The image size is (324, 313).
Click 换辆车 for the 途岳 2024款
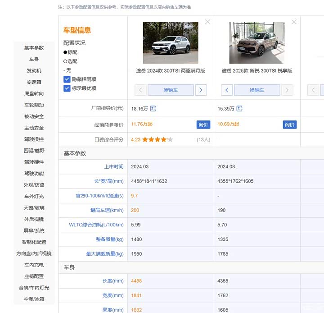tap(171, 90)
